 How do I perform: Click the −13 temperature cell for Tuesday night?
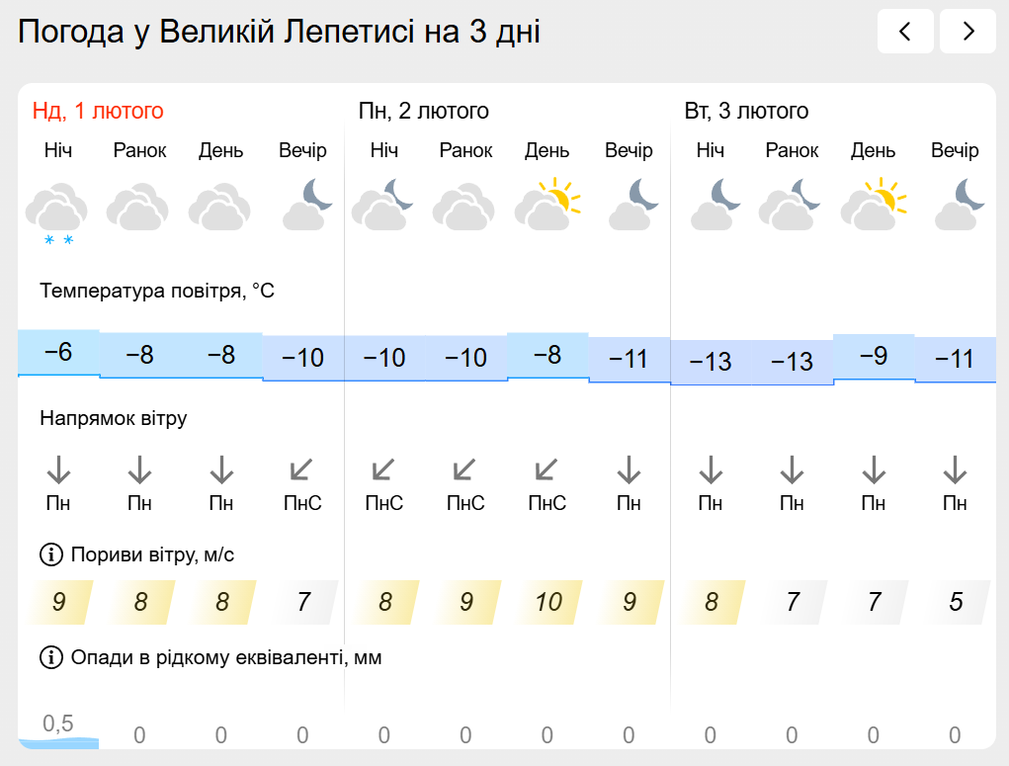(710, 362)
